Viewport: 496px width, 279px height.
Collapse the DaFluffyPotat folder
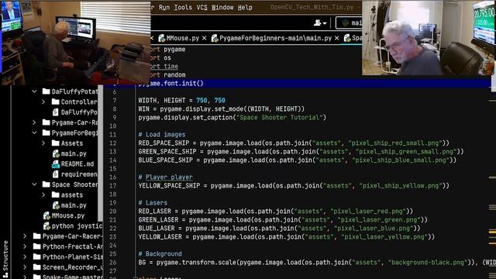34,91
